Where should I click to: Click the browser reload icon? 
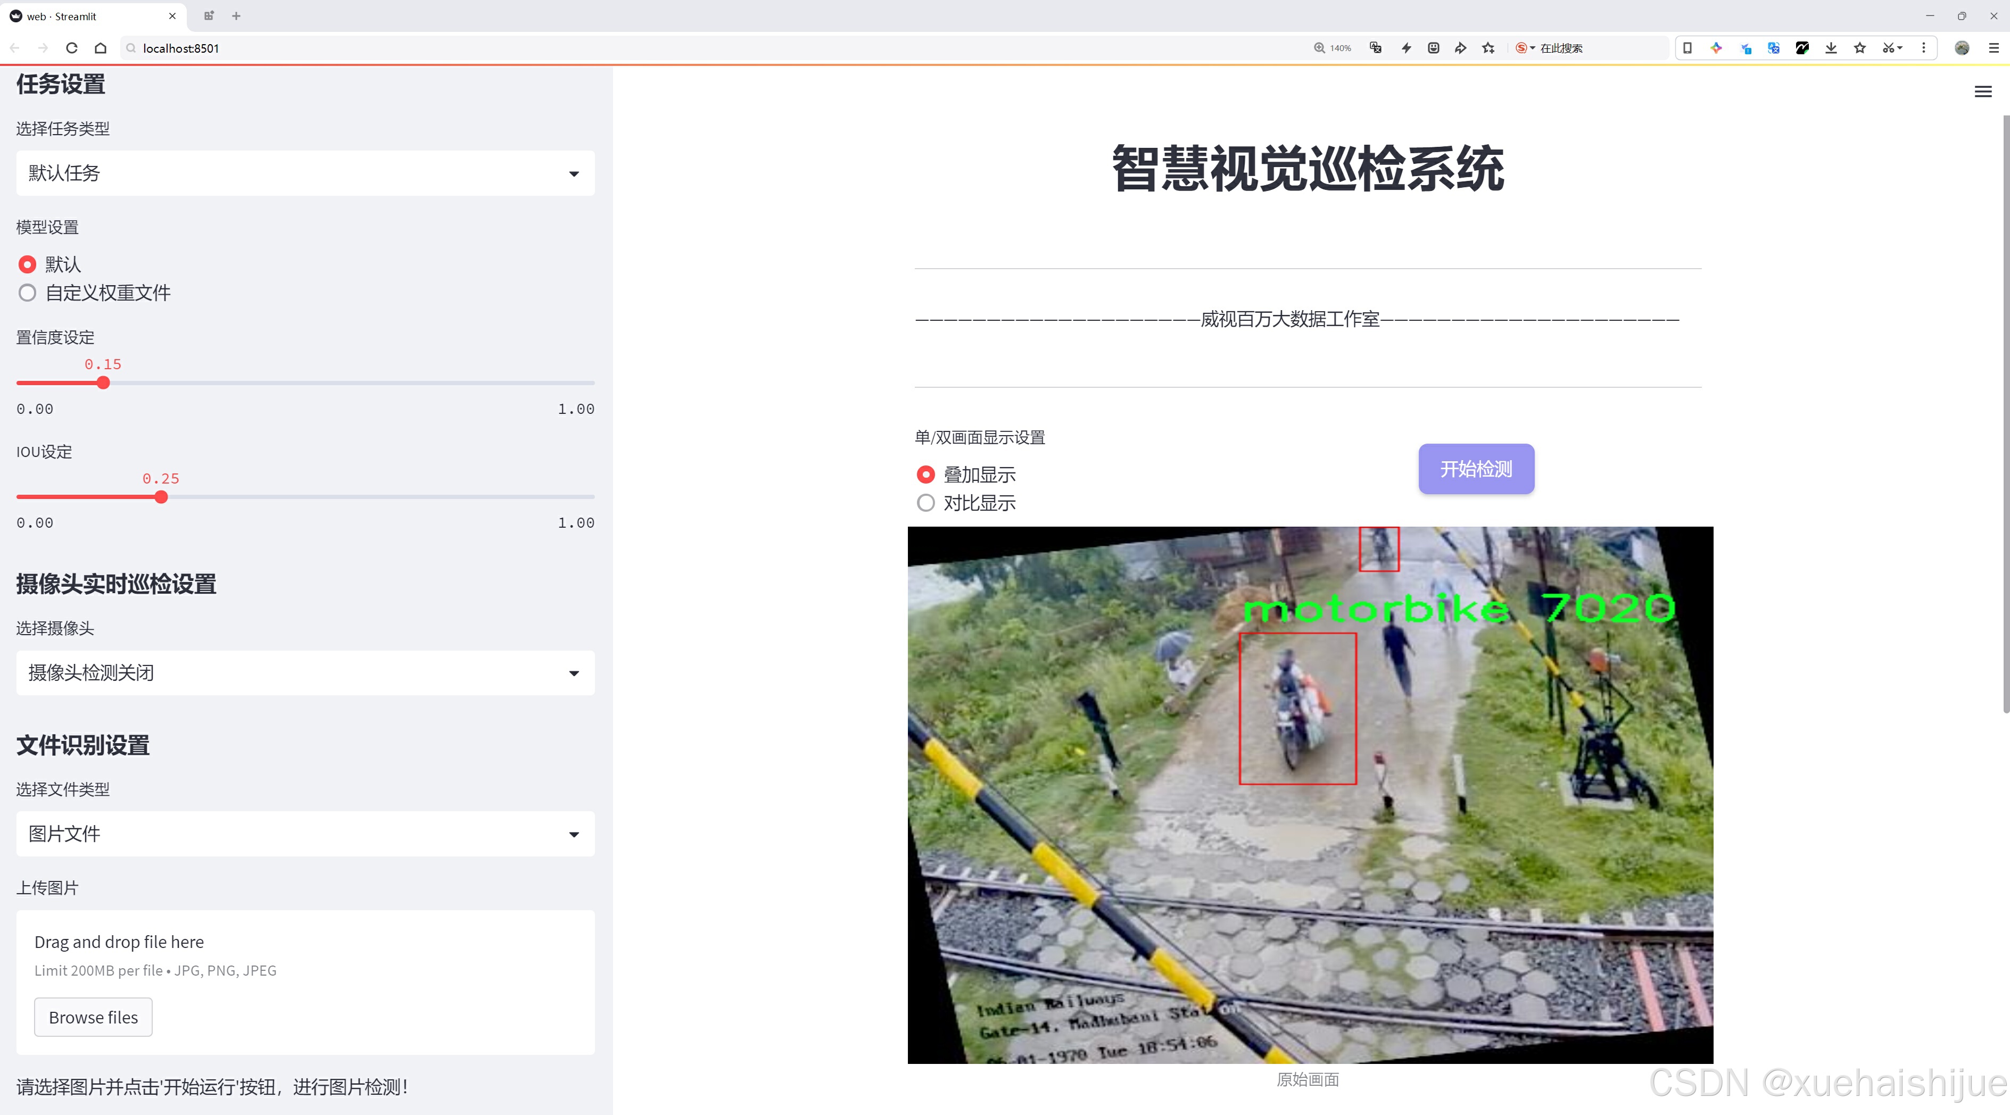(x=72, y=48)
